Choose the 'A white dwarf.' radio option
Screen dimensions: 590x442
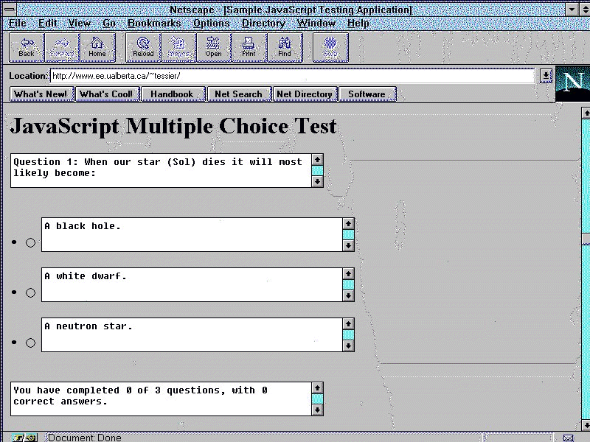[30, 292]
